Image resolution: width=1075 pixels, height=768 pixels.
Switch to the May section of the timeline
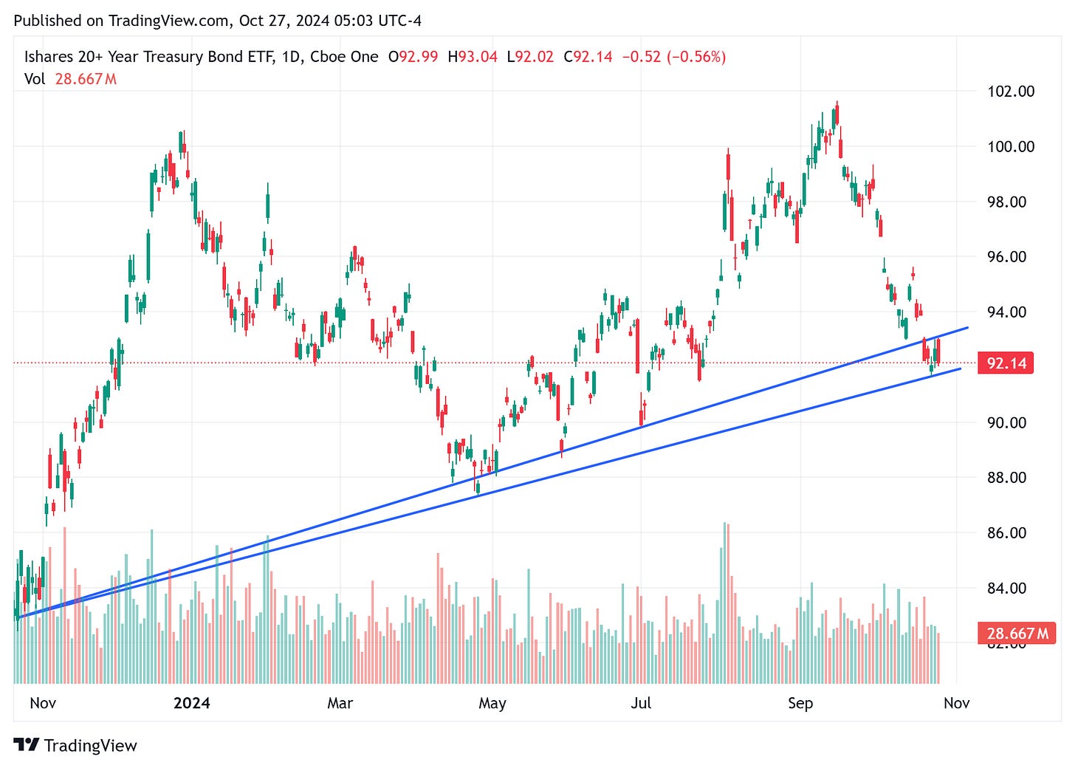pos(492,704)
